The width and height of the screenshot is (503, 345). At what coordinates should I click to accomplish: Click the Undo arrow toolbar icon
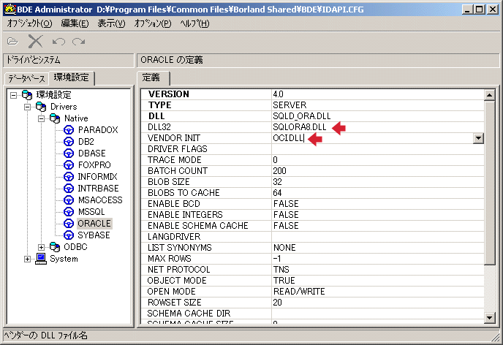(58, 42)
